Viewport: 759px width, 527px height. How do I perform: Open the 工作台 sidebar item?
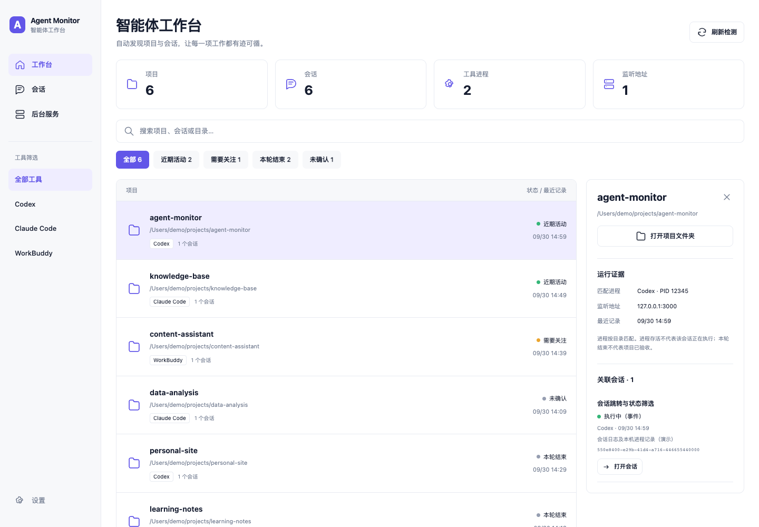50,65
